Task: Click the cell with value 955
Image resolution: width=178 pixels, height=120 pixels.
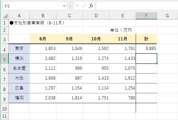Action: (x=96, y=69)
